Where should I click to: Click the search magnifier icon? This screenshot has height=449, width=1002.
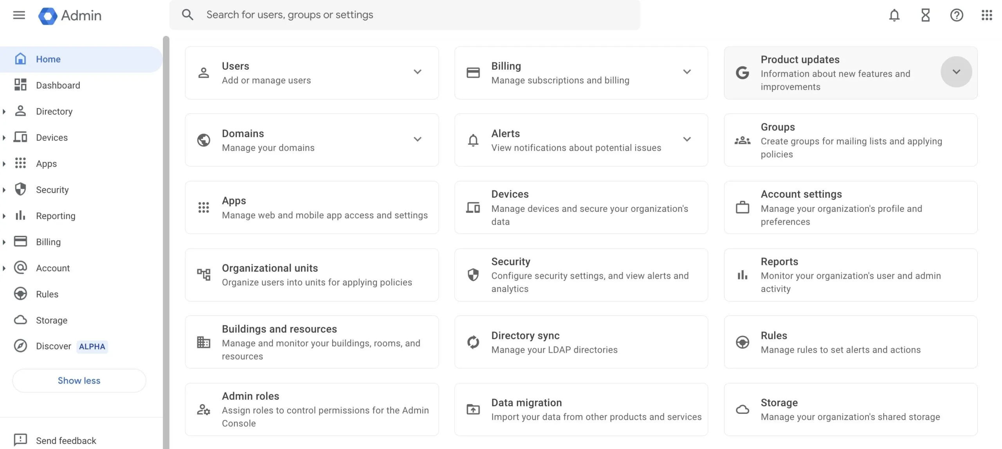tap(187, 14)
